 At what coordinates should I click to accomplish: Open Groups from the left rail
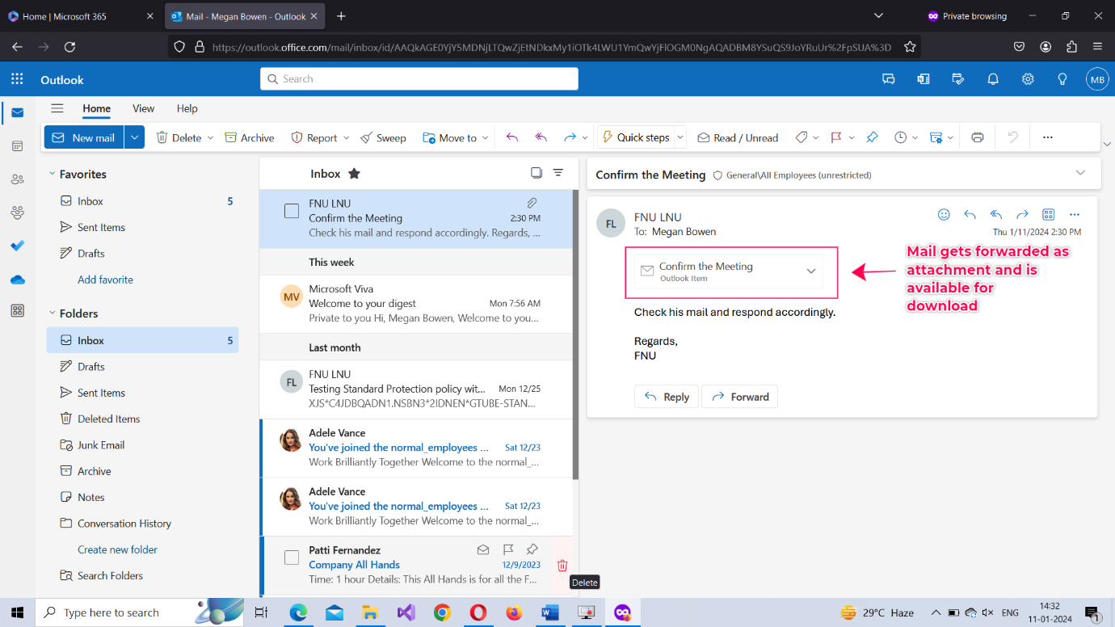17,213
